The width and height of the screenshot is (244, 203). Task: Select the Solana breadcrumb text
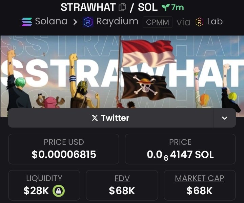51,21
